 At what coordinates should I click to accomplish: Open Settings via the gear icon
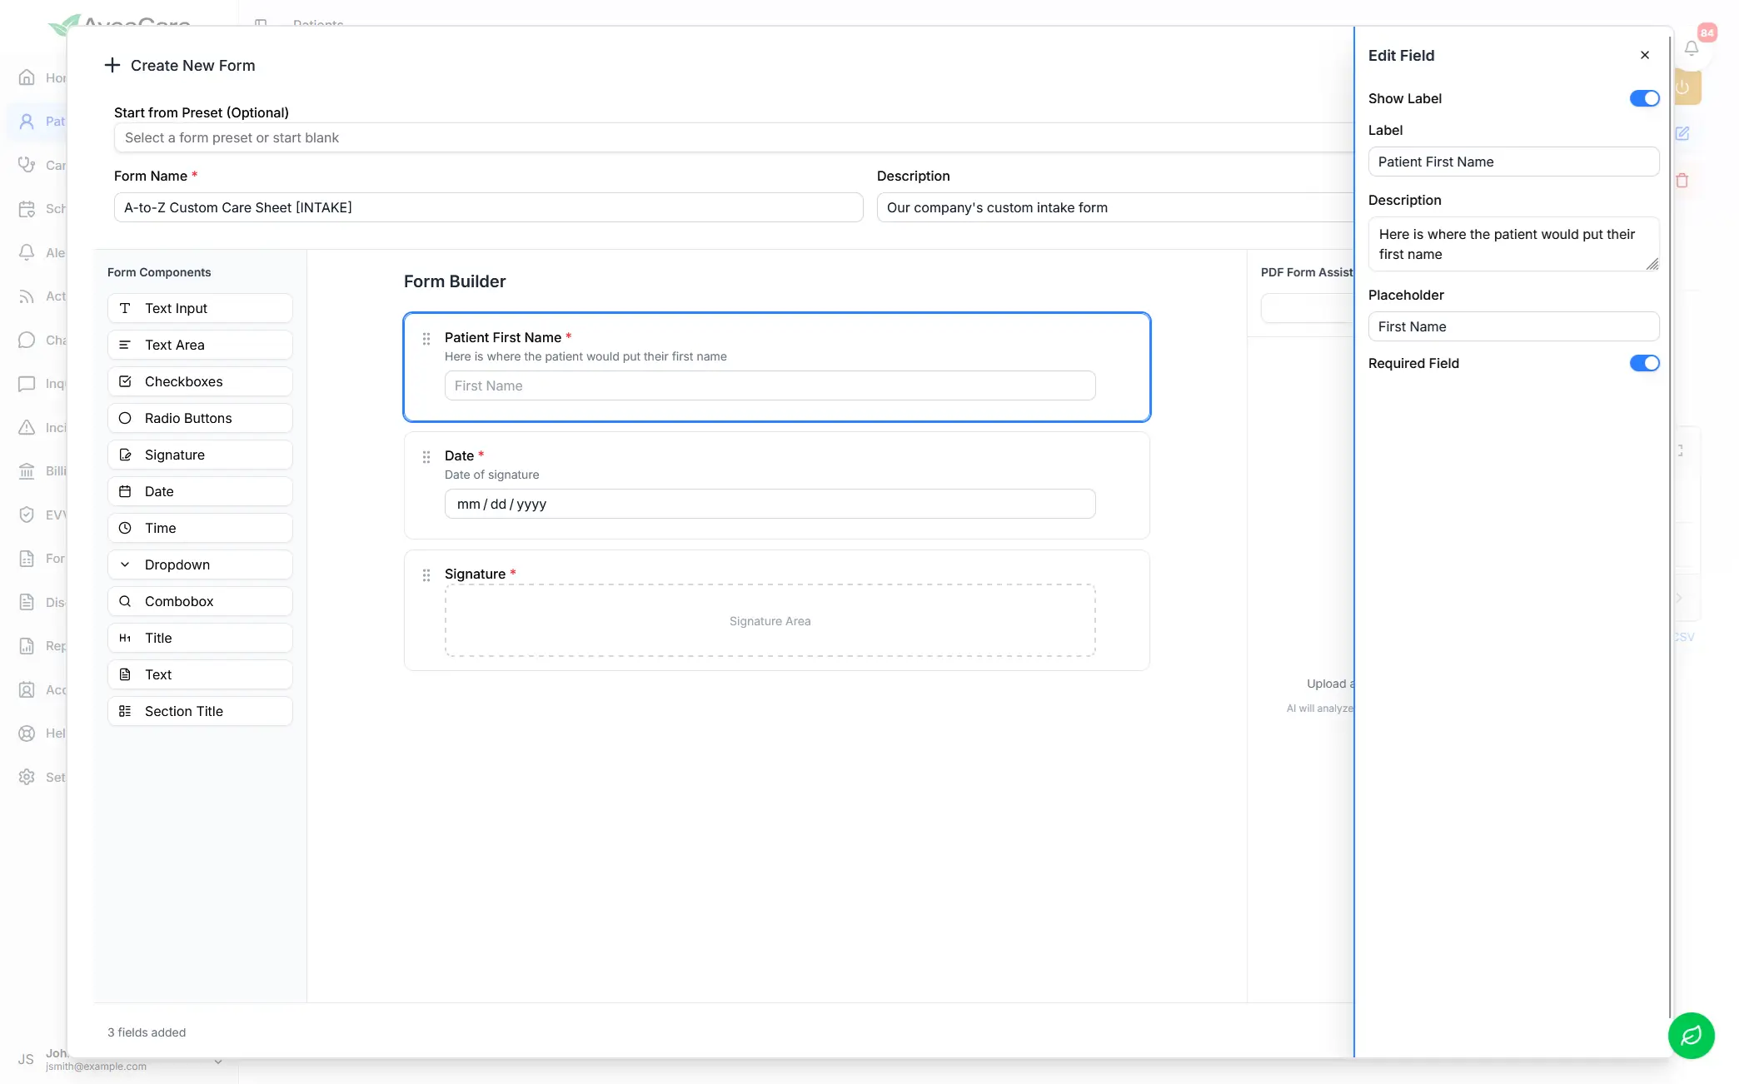(x=27, y=777)
